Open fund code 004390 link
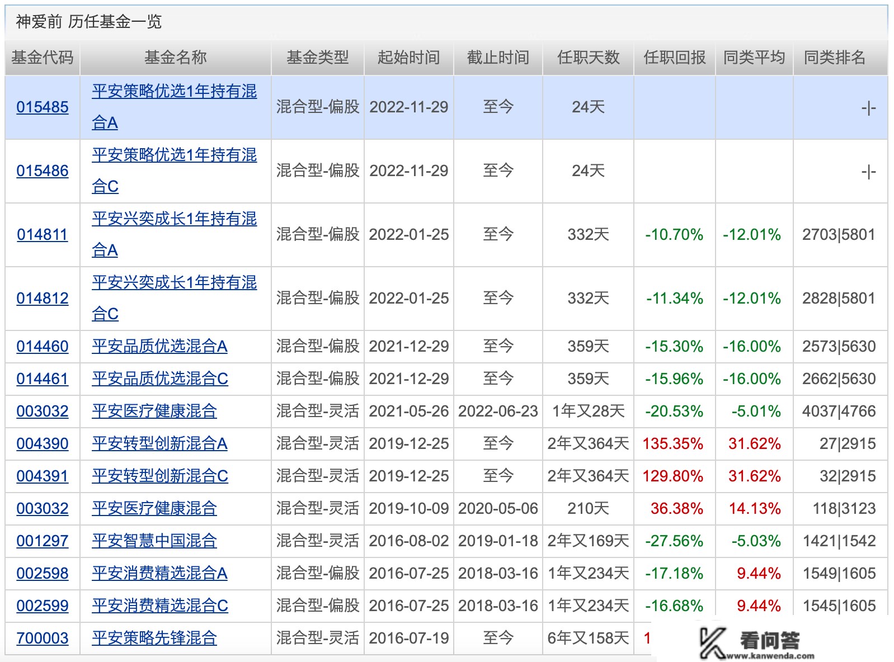This screenshot has height=662, width=894. [x=43, y=444]
